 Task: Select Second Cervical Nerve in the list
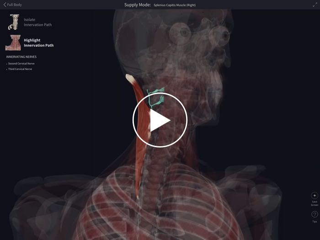[21, 64]
